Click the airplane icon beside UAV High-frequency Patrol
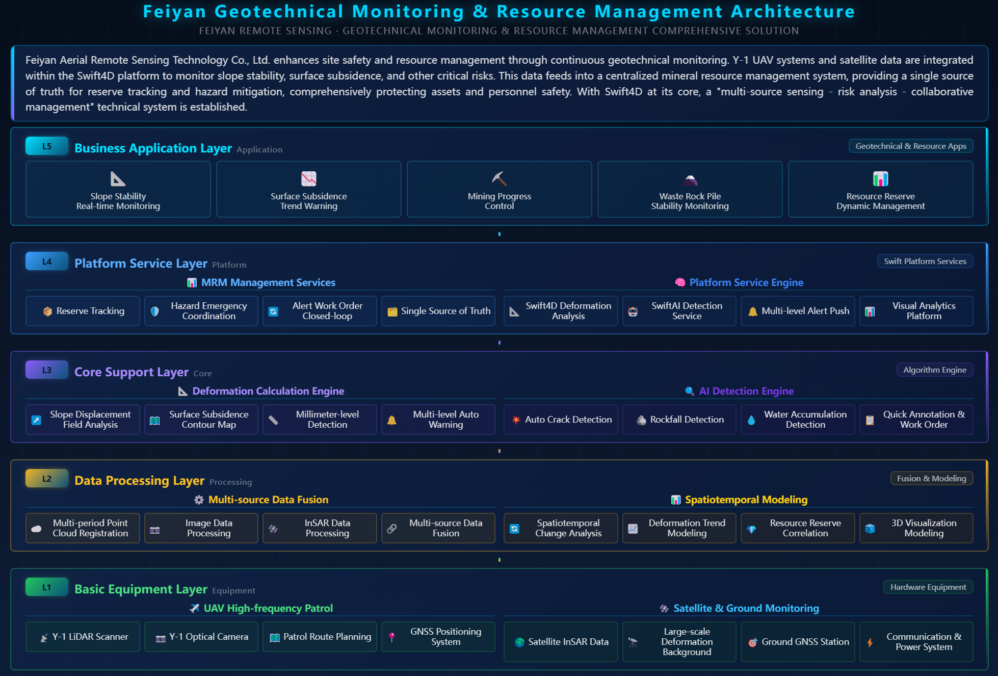 pyautogui.click(x=194, y=608)
